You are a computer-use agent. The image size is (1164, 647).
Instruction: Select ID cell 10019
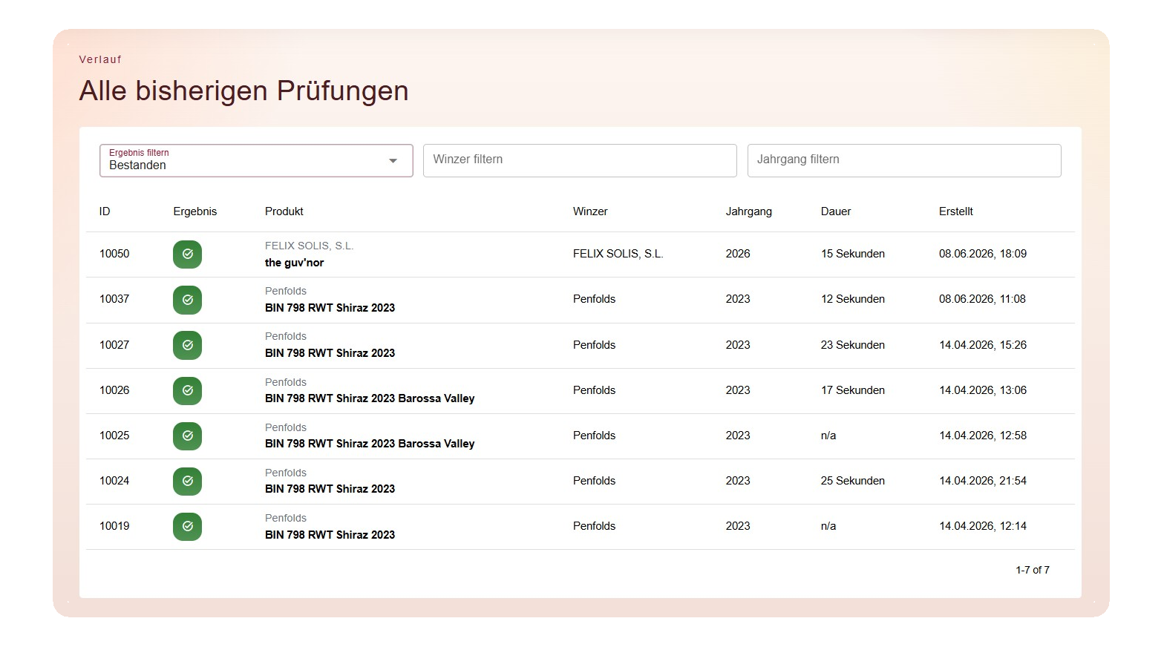(x=114, y=526)
